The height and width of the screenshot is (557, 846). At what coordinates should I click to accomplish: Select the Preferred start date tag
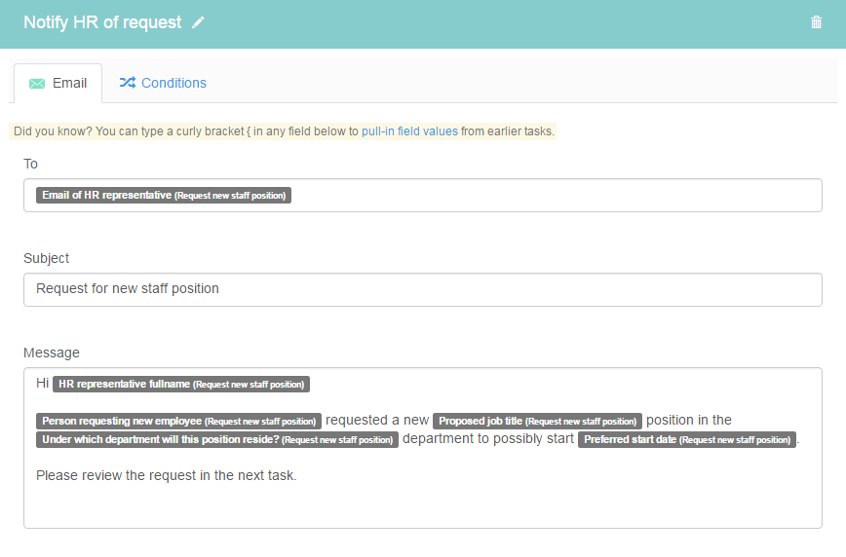pos(687,439)
